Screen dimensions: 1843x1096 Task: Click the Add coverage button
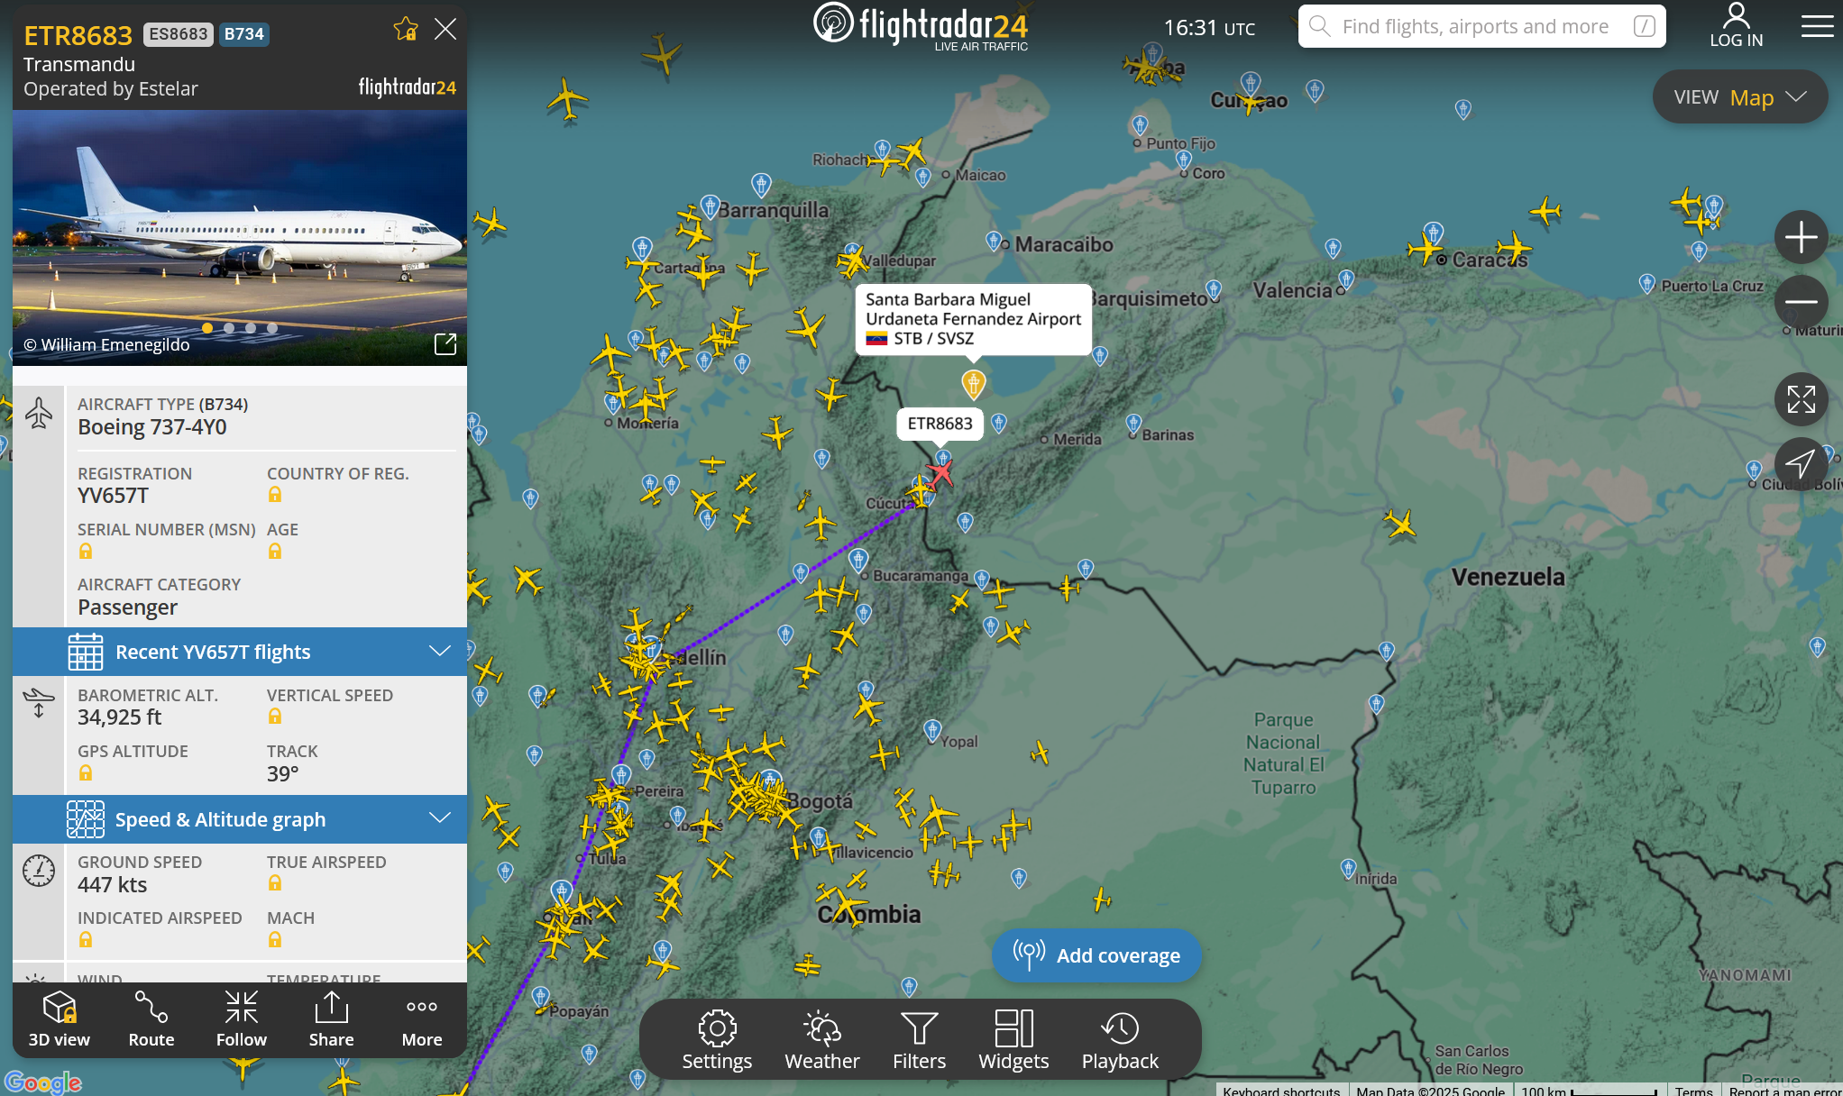point(1096,955)
